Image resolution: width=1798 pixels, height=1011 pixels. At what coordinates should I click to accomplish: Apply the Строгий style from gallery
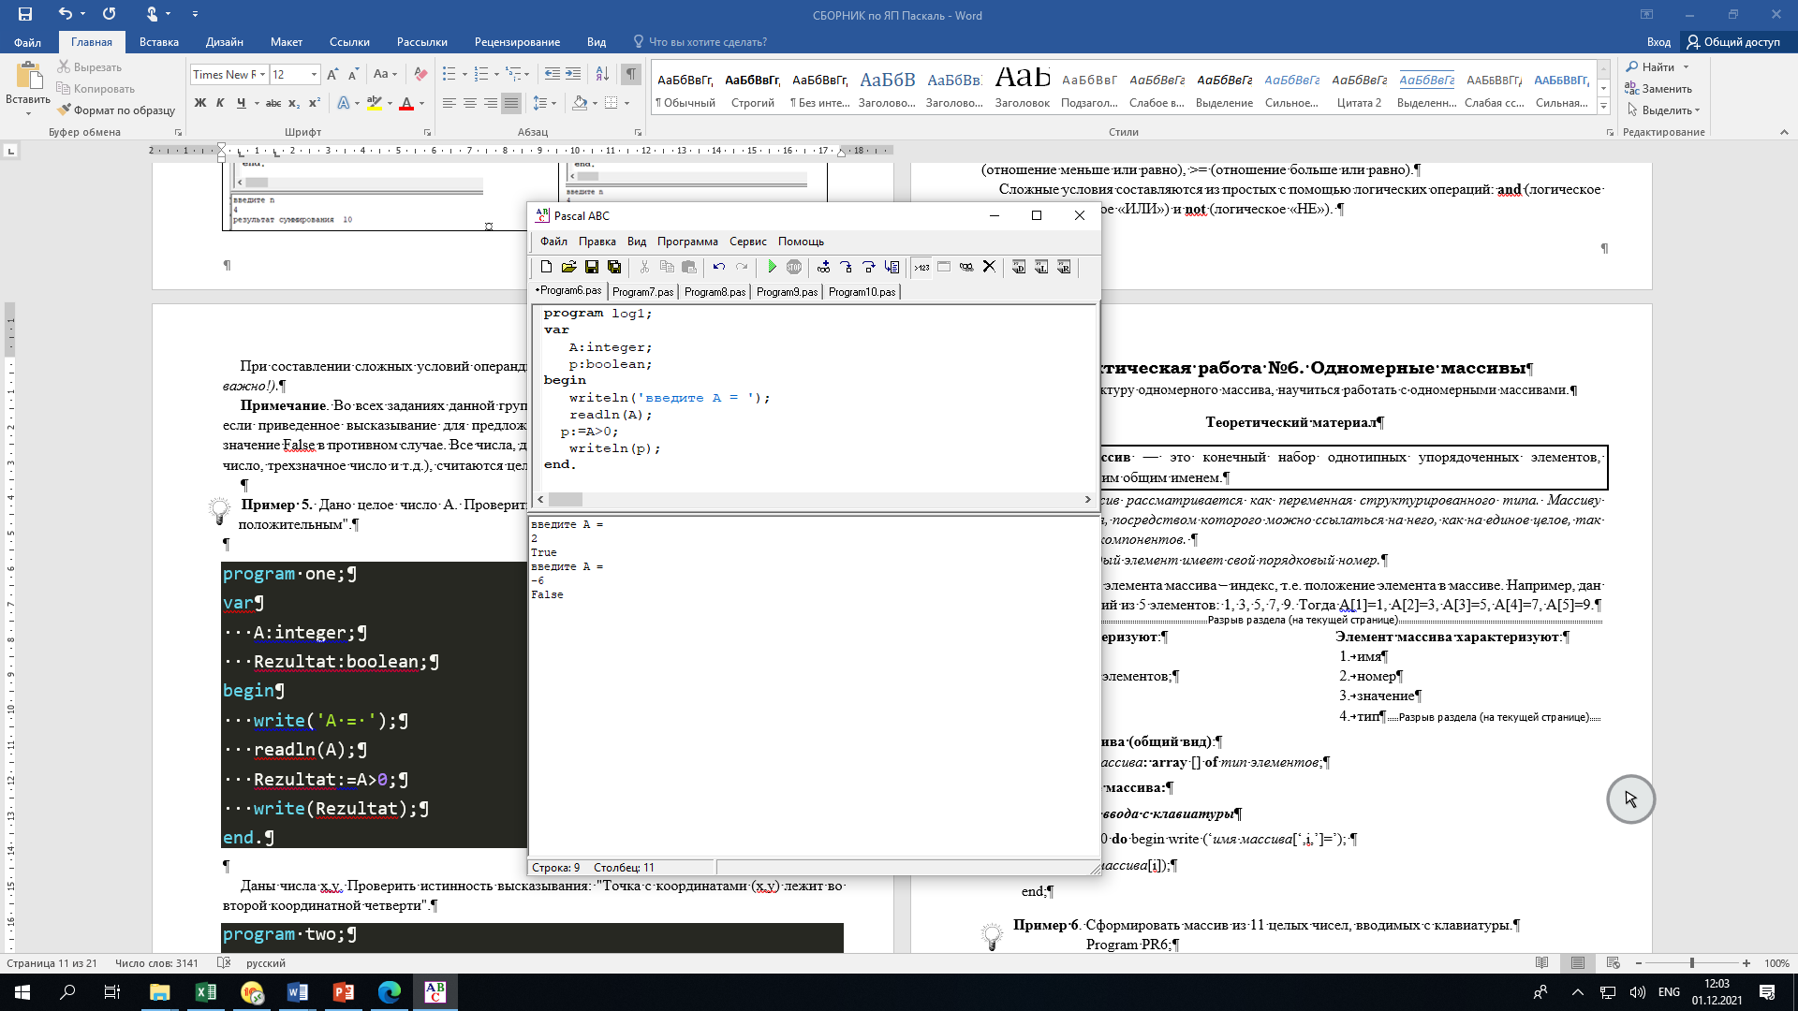(753, 89)
